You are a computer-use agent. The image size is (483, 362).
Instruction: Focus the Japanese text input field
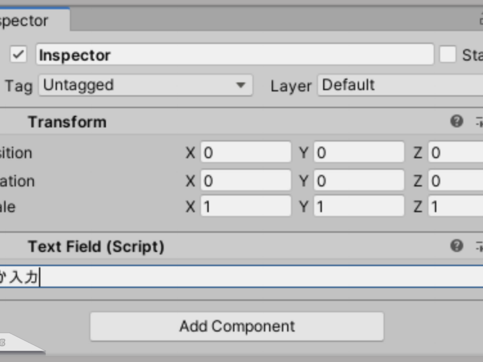pyautogui.click(x=241, y=277)
